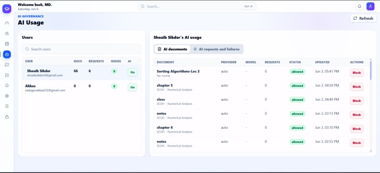Open the chapter 6 document name
Viewport: 380px width, 173px height.
tap(165, 127)
